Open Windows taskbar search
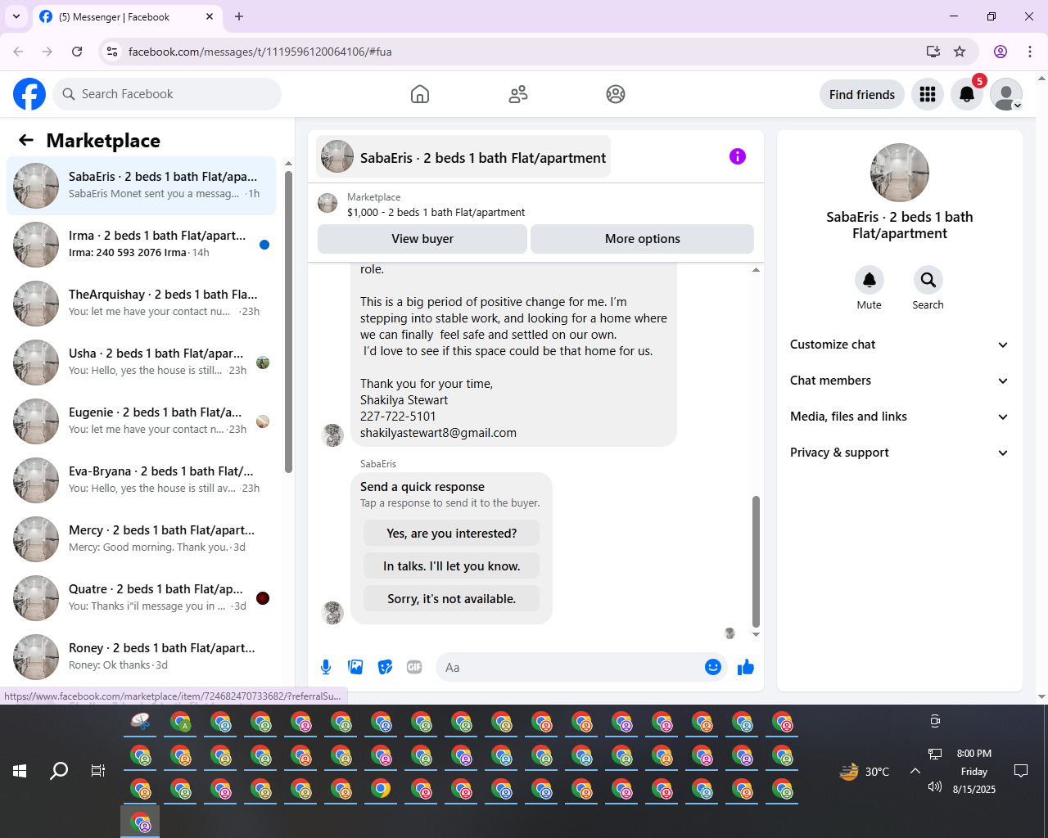The width and height of the screenshot is (1048, 838). point(59,771)
